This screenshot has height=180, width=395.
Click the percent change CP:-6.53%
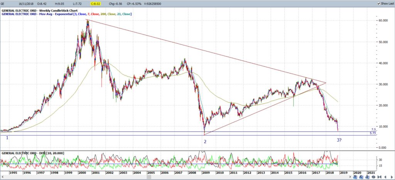click(x=134, y=4)
